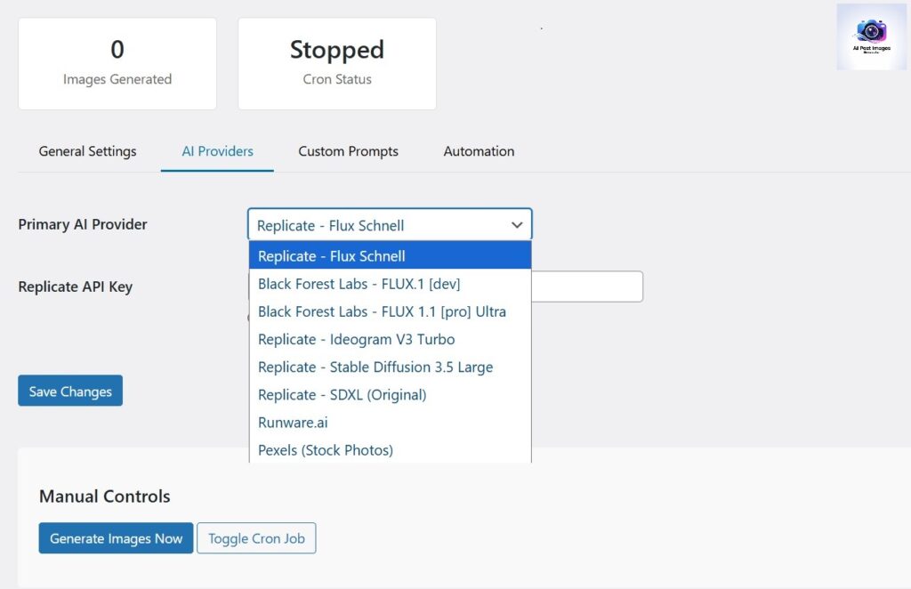Switch to the AI Providers tab
Screen dimensions: 911x589
click(217, 151)
